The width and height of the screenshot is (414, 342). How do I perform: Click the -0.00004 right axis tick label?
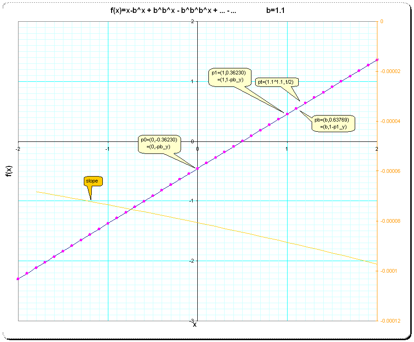pyautogui.click(x=390, y=121)
